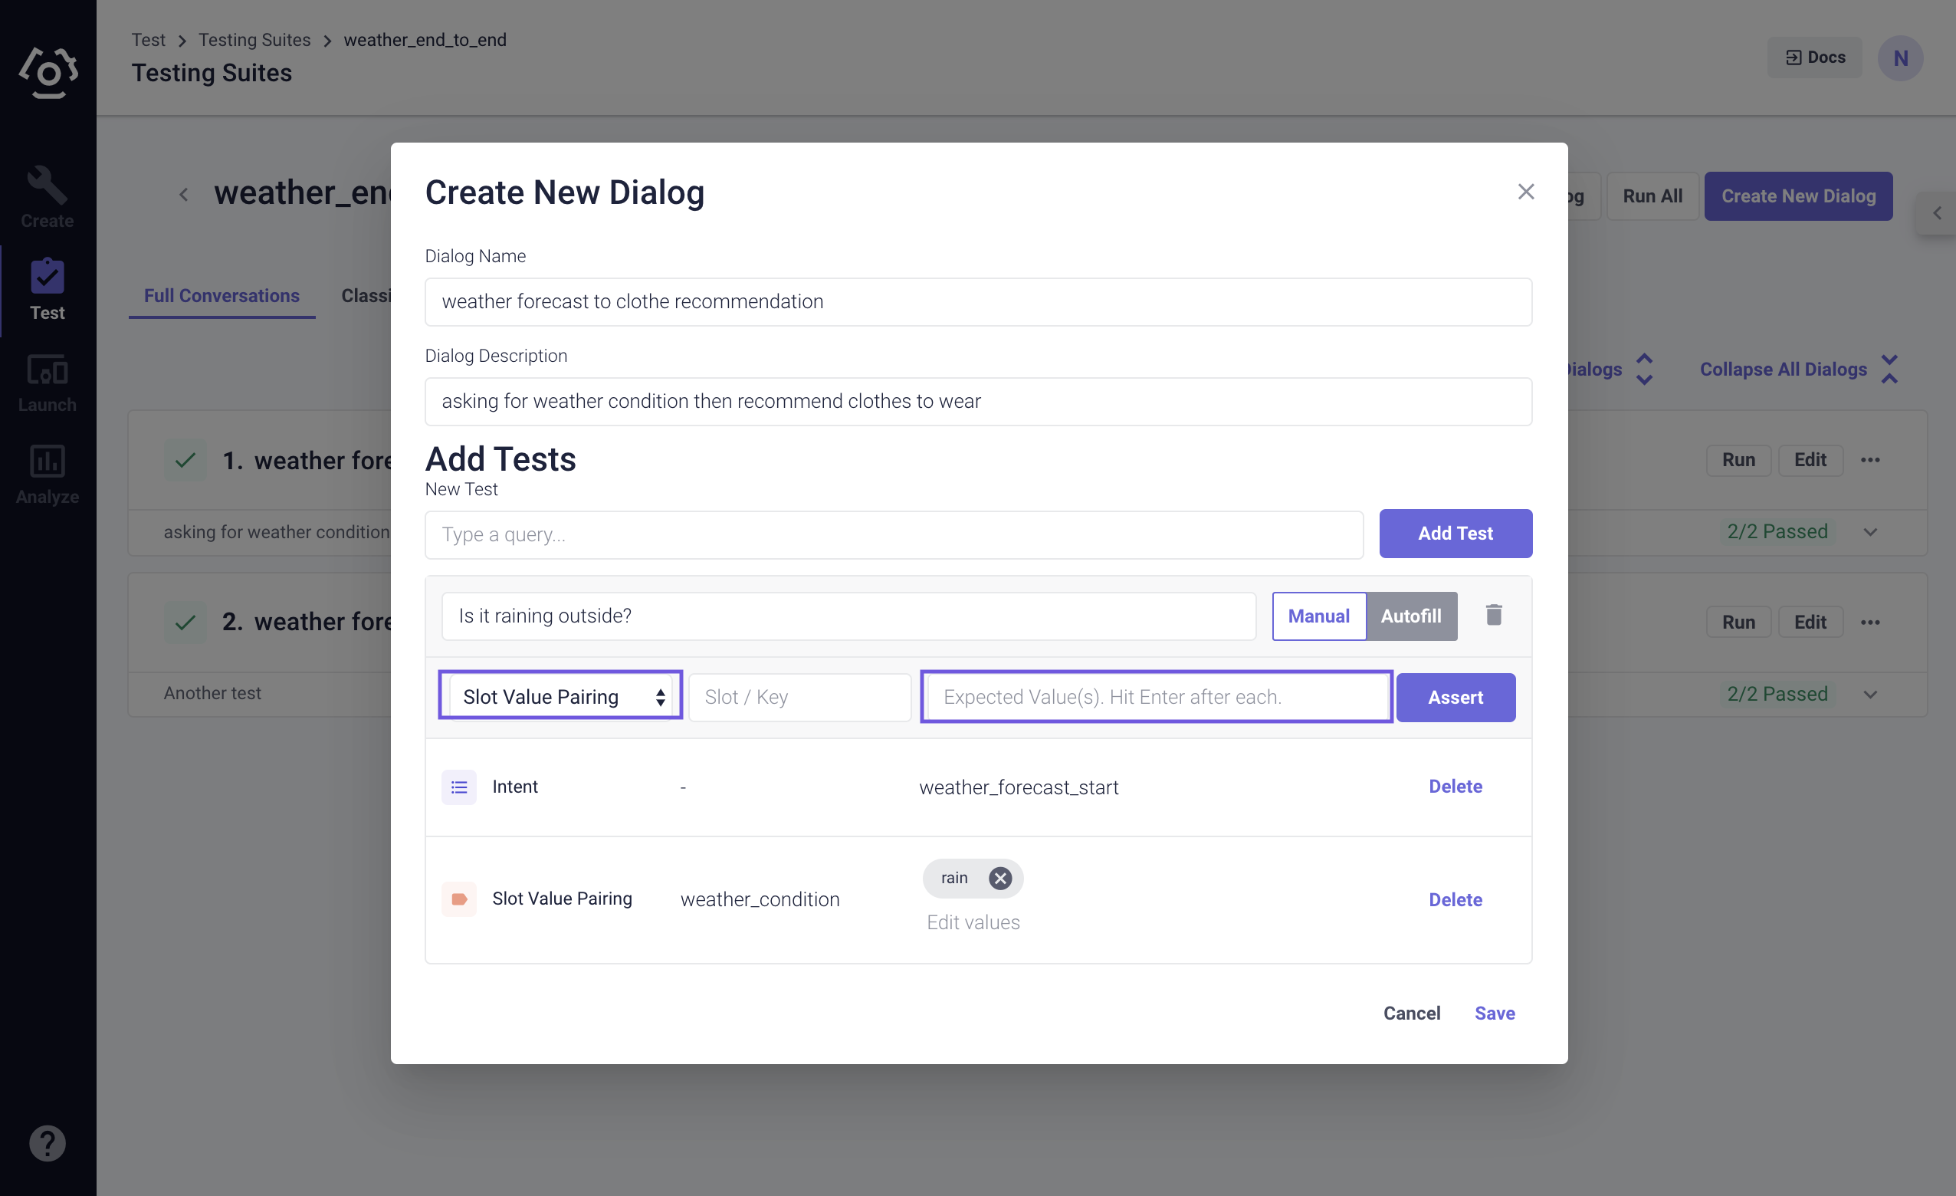This screenshot has height=1196, width=1956.
Task: Switch to Full Conversations tab
Action: pyautogui.click(x=222, y=295)
